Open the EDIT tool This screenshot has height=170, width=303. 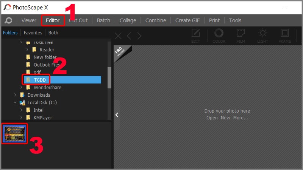click(195, 36)
